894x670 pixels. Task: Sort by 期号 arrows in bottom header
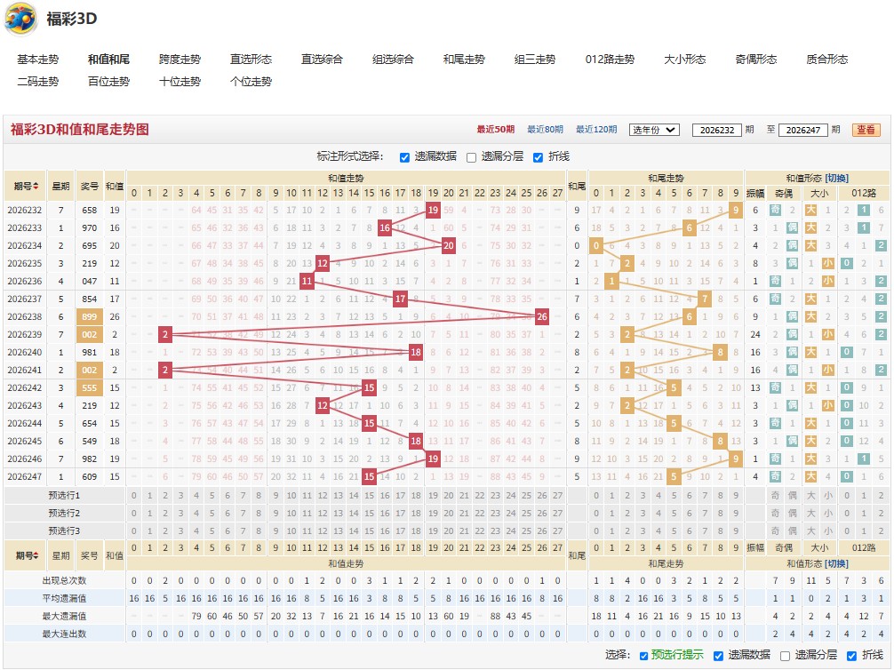(36, 555)
